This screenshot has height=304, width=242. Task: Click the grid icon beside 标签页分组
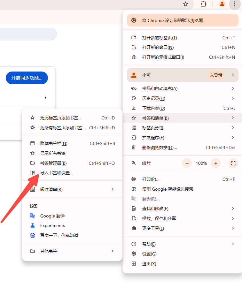[134, 128]
